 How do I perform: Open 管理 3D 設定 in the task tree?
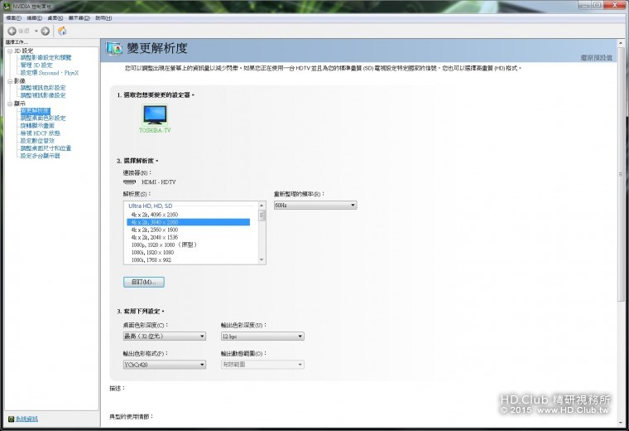[36, 65]
